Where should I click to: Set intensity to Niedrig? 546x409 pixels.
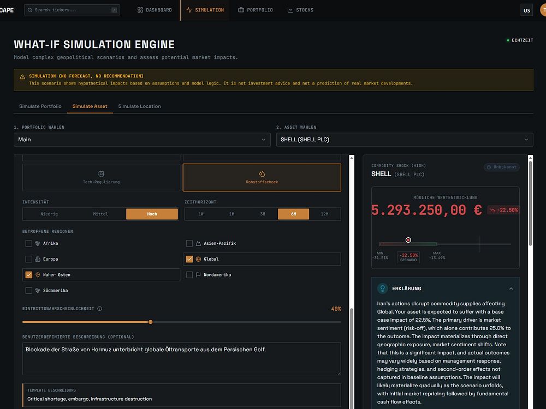click(49, 214)
